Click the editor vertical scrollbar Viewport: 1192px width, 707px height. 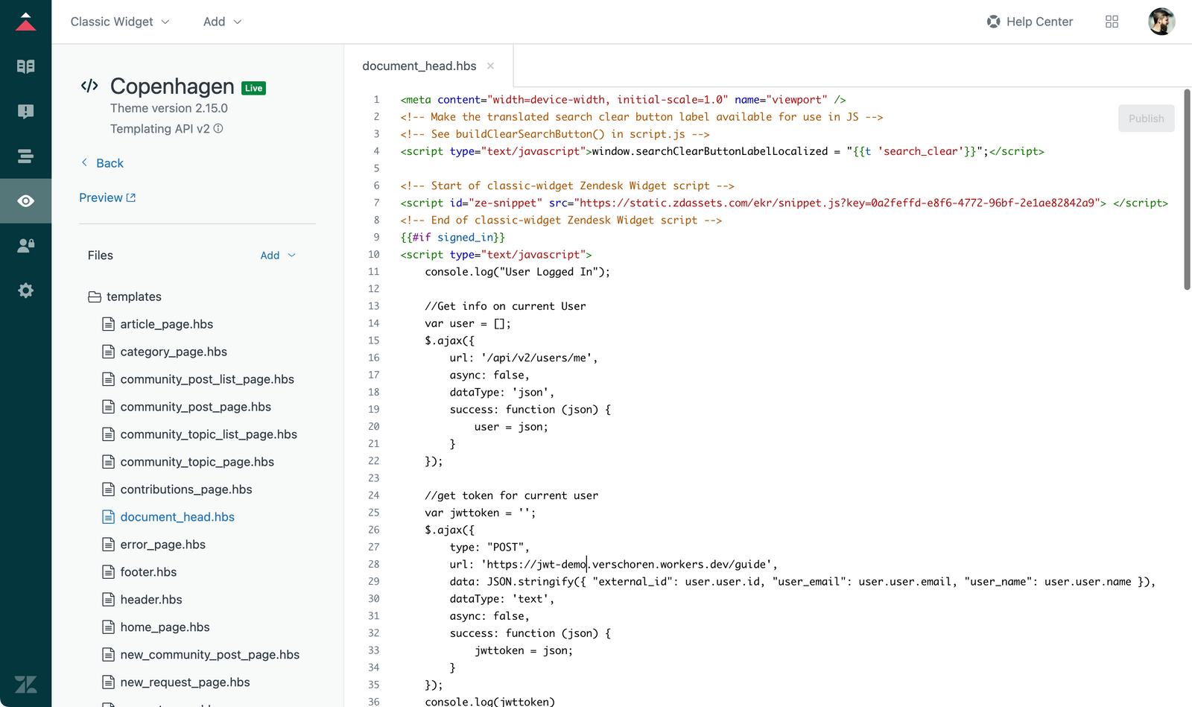tap(1187, 189)
